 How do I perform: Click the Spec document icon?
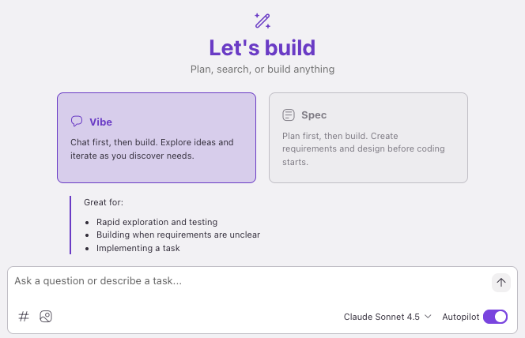289,115
